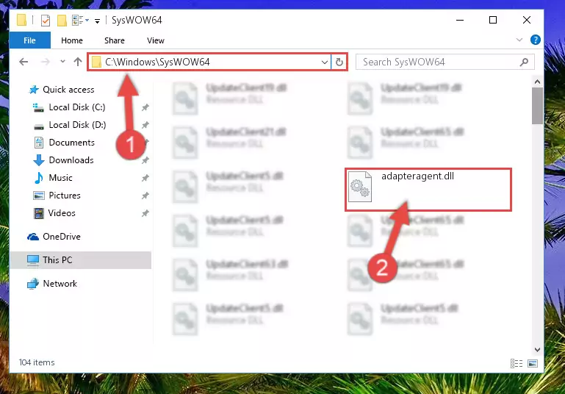The image size is (565, 394).
Task: Click the pin icon beside Pictures
Action: (x=145, y=196)
